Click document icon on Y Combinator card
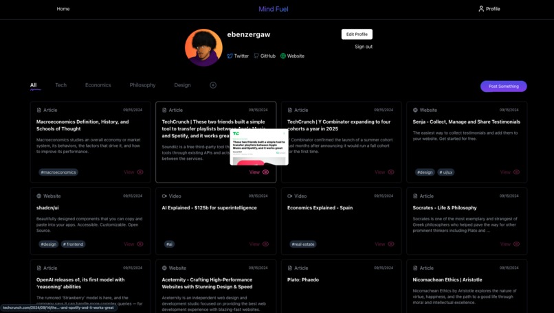Viewport: 554px width, 313px height. (x=290, y=110)
